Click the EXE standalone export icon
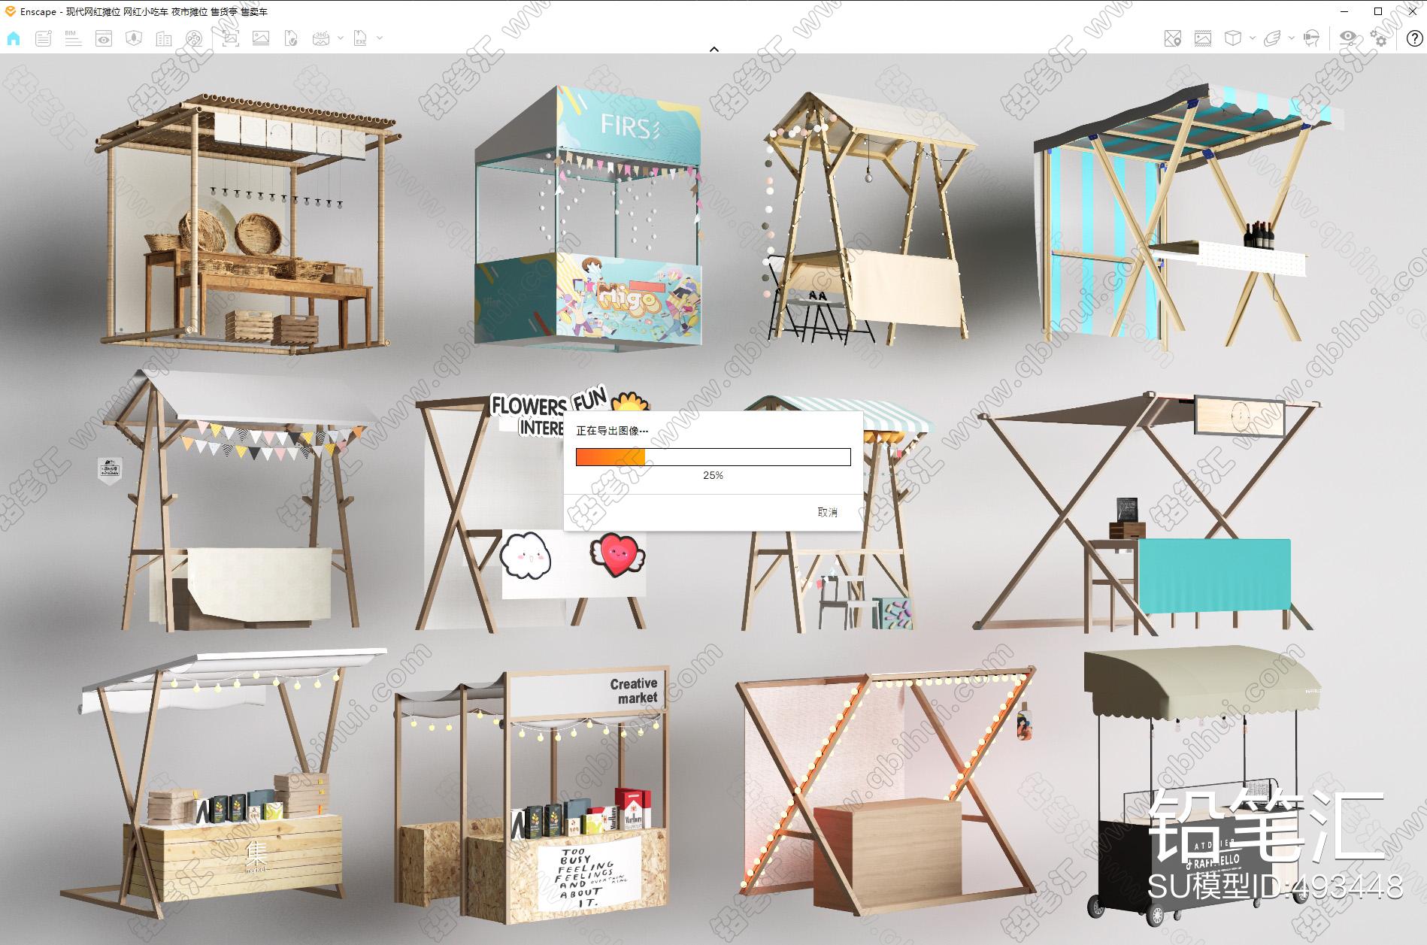The image size is (1427, 945). coord(360,38)
